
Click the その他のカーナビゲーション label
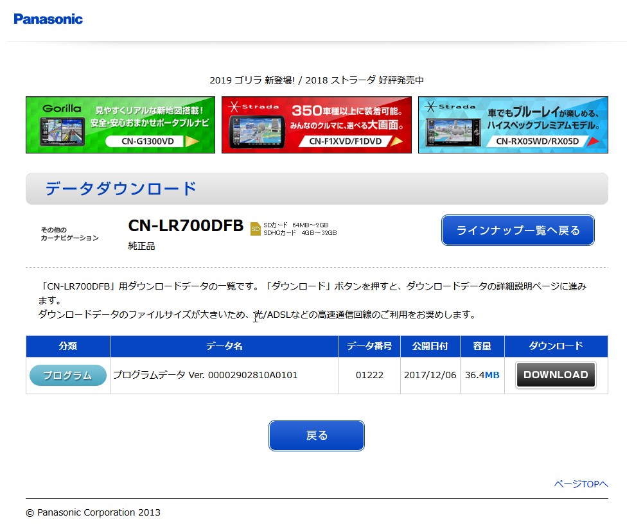pyautogui.click(x=69, y=234)
